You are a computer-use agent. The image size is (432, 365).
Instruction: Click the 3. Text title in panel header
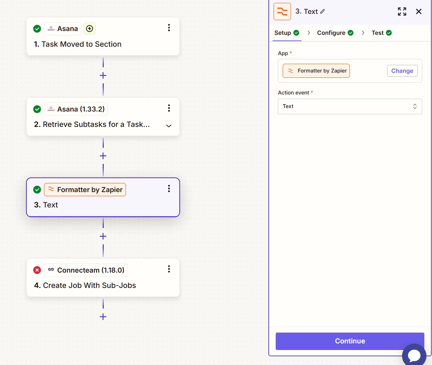coord(306,12)
